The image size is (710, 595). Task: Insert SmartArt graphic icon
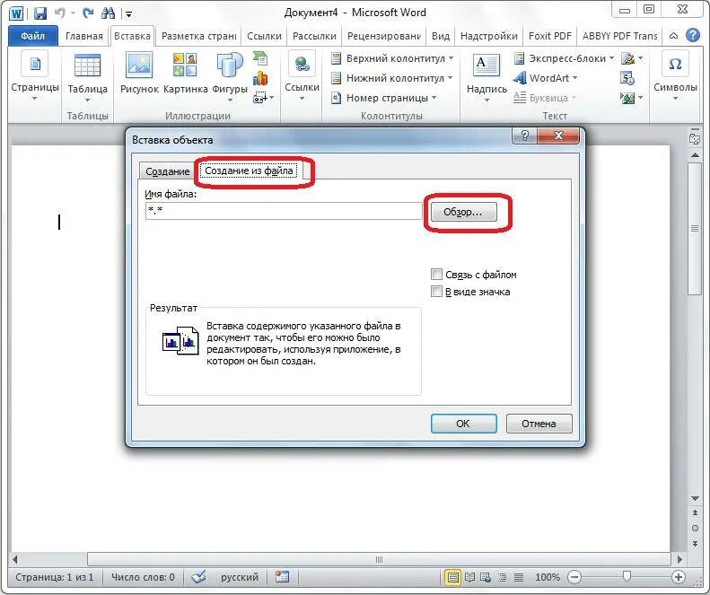pyautogui.click(x=260, y=59)
